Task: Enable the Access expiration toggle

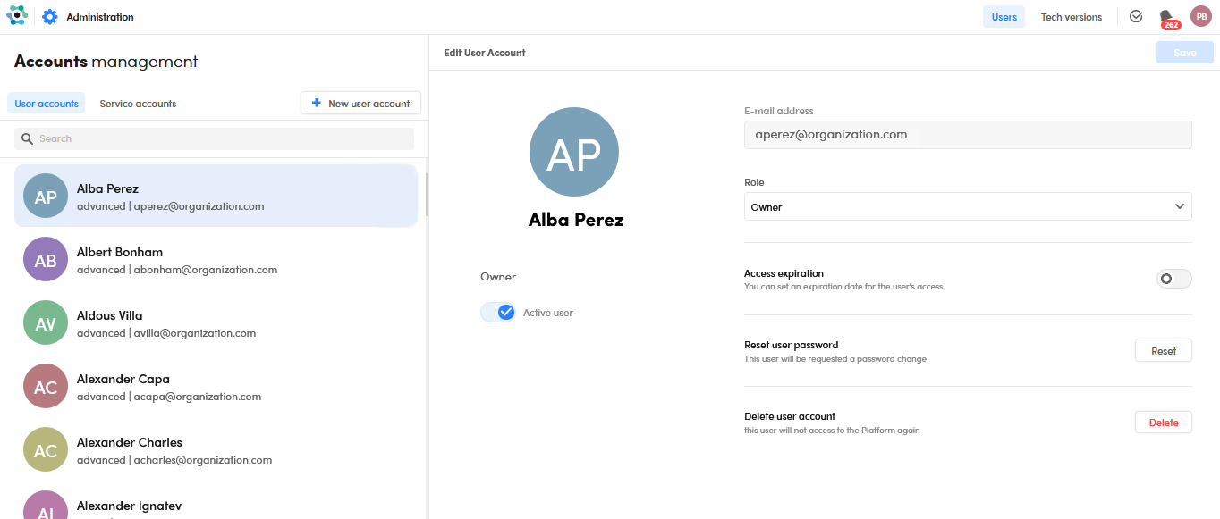Action: 1173,279
